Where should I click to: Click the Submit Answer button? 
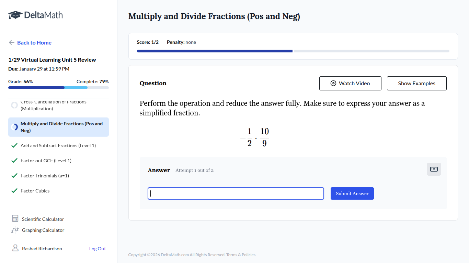click(x=352, y=193)
